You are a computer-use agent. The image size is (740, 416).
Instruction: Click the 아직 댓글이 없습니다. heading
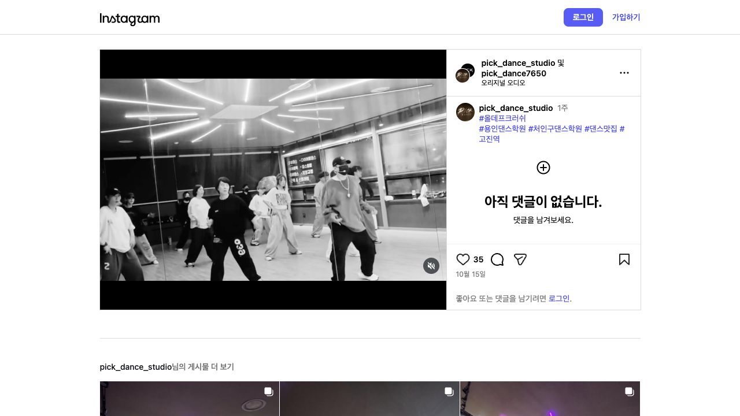(543, 202)
